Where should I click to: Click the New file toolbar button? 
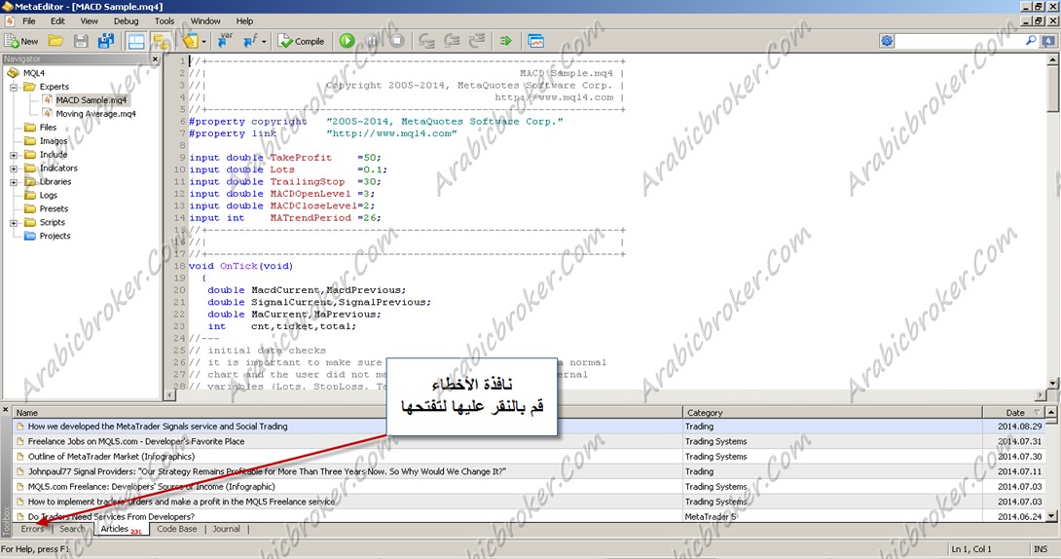click(21, 41)
